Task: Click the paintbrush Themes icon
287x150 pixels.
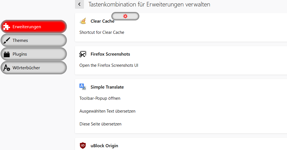Action: (7, 40)
